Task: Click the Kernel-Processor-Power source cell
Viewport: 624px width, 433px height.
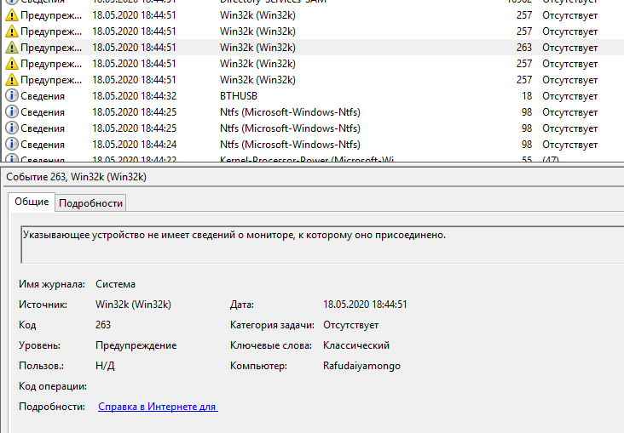Action: coord(307,159)
